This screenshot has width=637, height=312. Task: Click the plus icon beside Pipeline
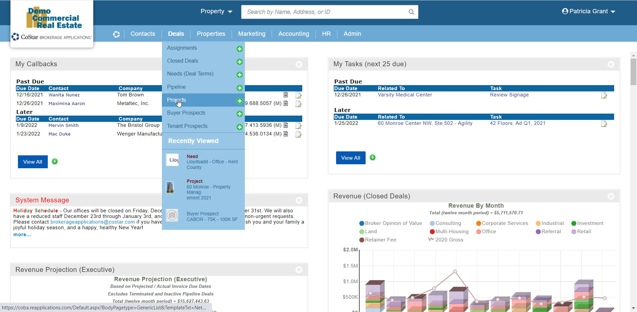pyautogui.click(x=239, y=88)
